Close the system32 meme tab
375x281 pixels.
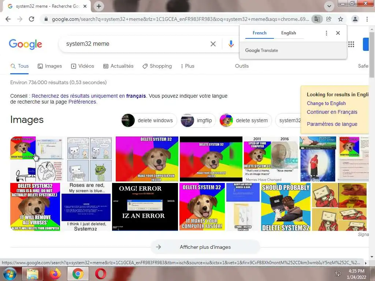pos(85,6)
